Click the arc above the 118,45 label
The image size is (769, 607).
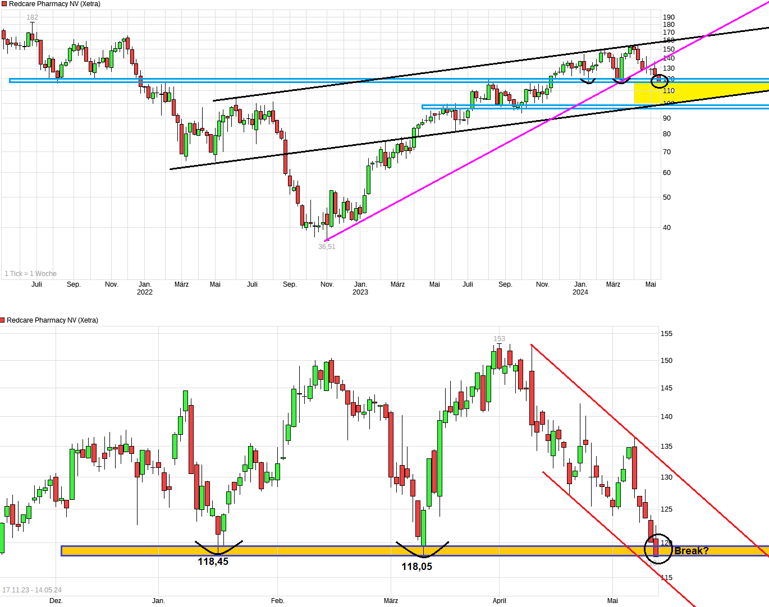[x=218, y=548]
